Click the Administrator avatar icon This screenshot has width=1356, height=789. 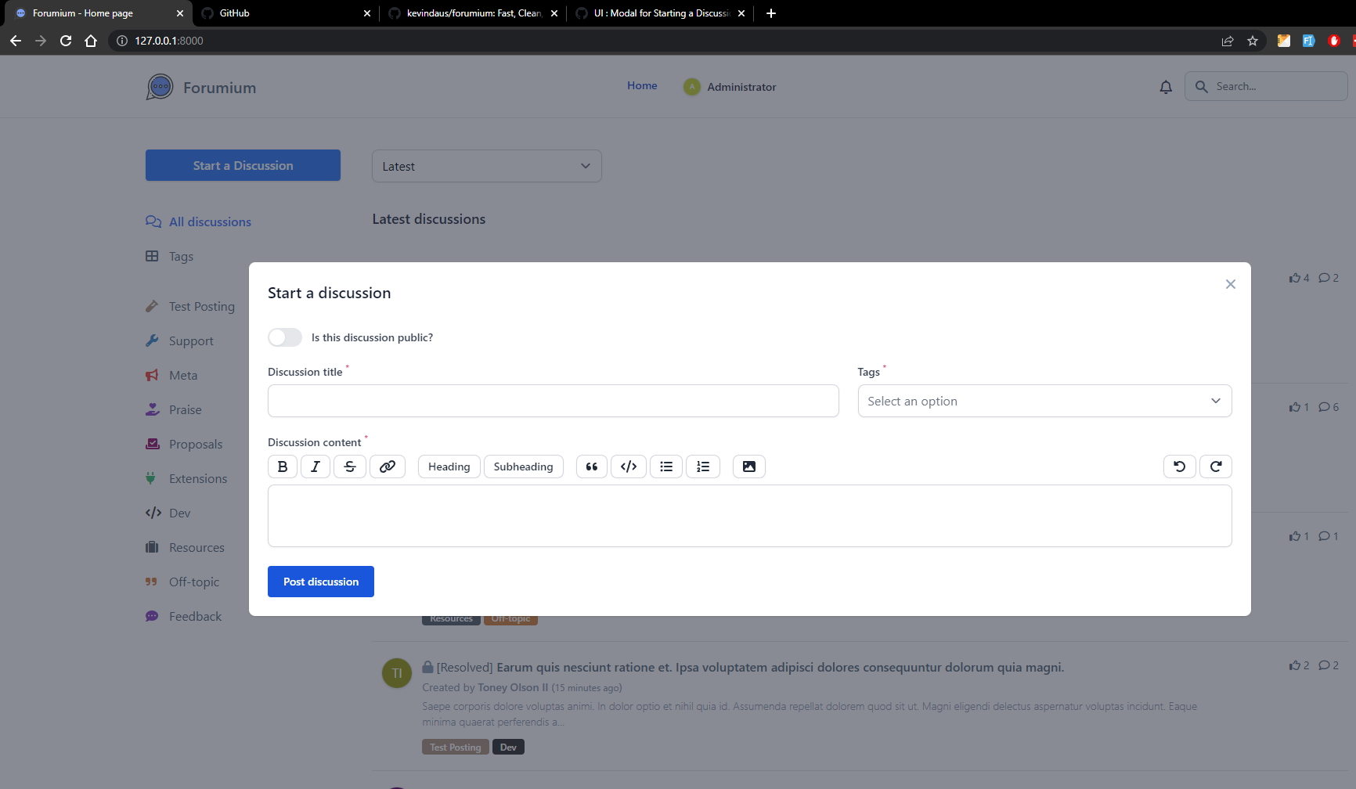click(691, 87)
